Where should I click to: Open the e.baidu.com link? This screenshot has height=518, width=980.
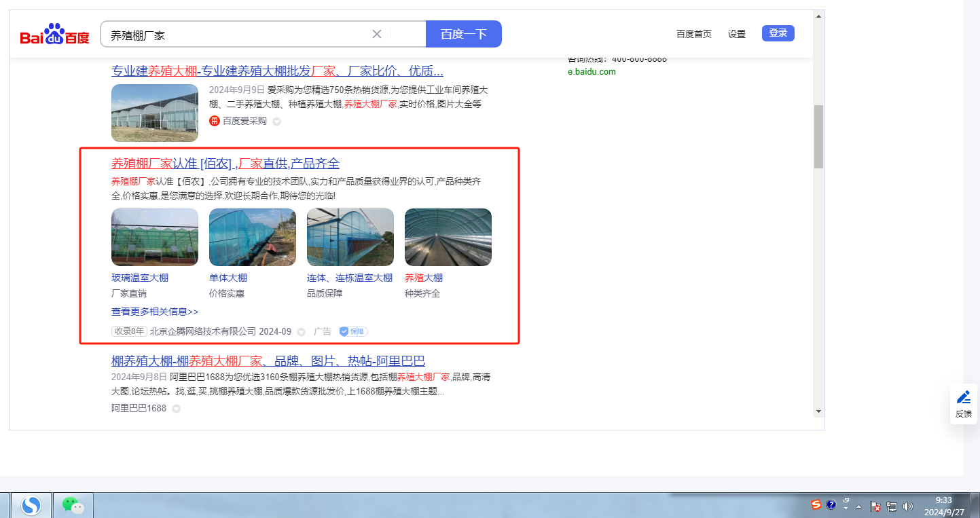coord(592,72)
